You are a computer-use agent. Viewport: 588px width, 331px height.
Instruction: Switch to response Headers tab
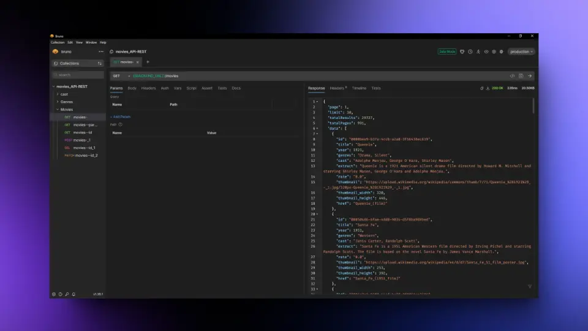coord(338,88)
